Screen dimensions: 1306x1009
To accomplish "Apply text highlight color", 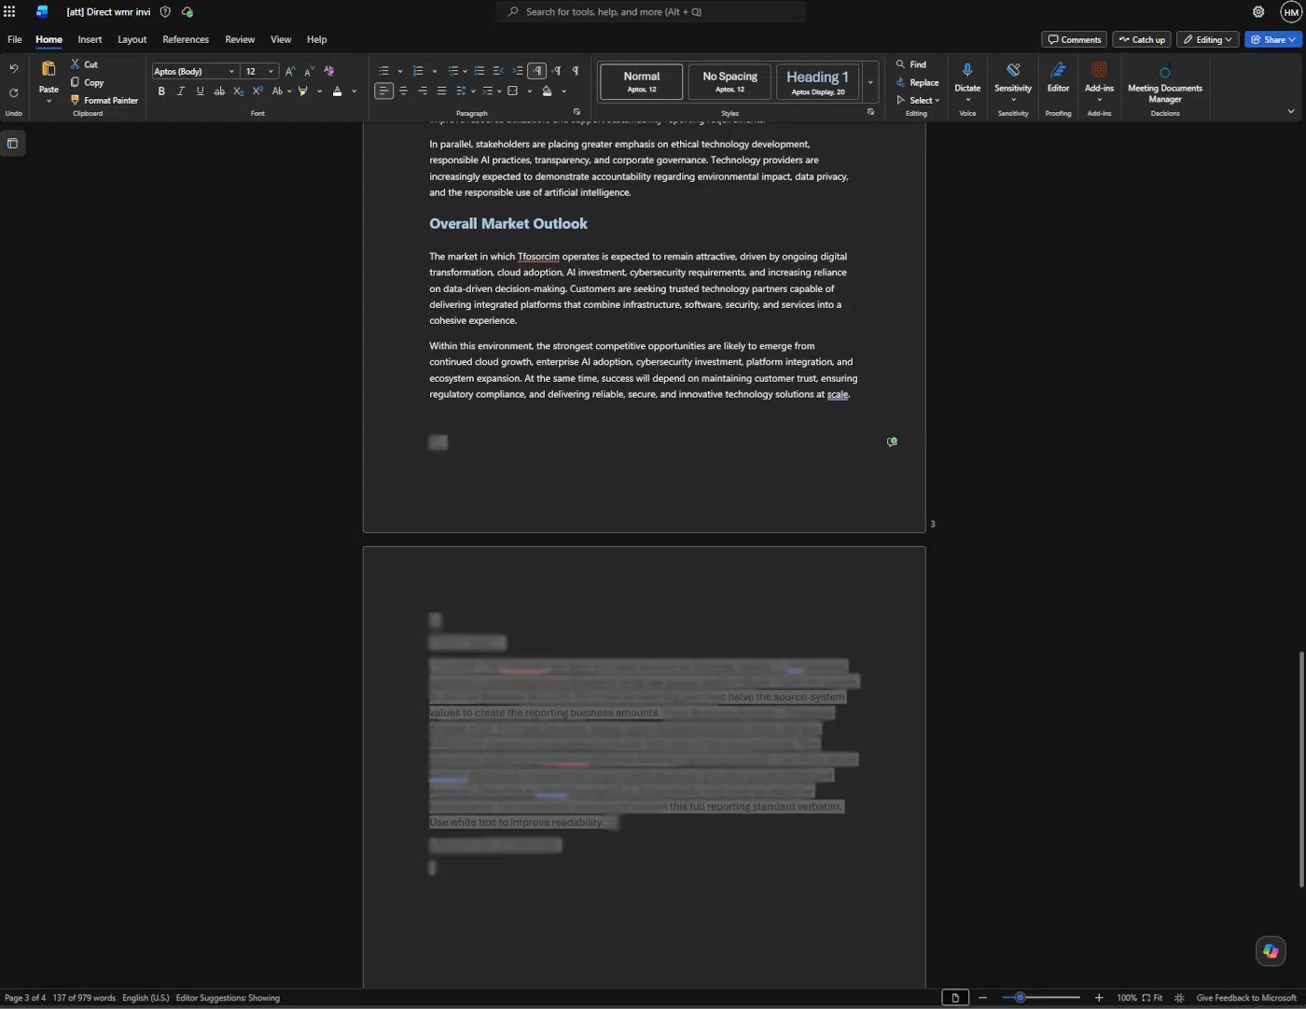I will 302,91.
